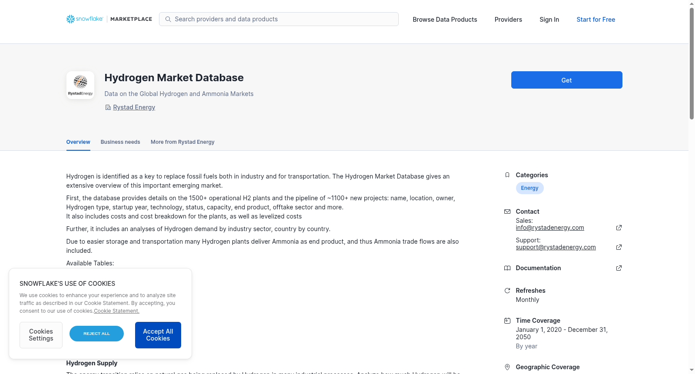Switch to the Business needs tab

coord(120,142)
